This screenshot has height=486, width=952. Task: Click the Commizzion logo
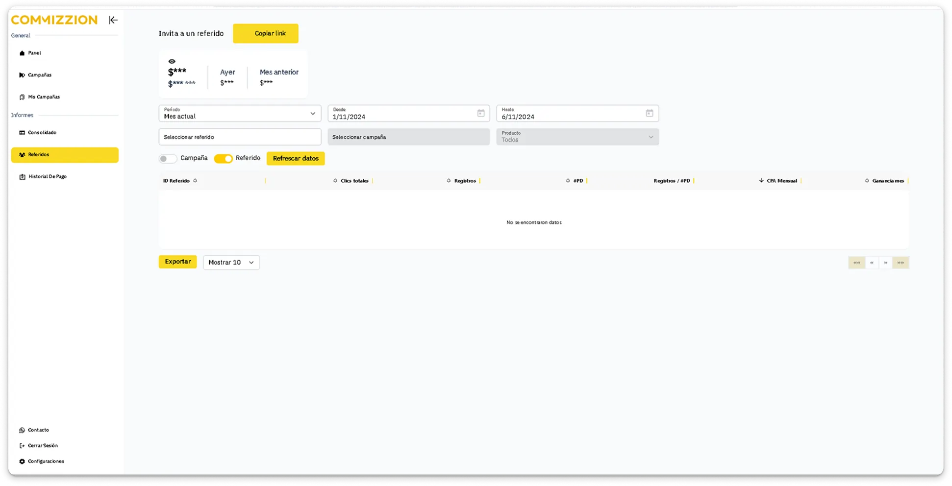(54, 20)
